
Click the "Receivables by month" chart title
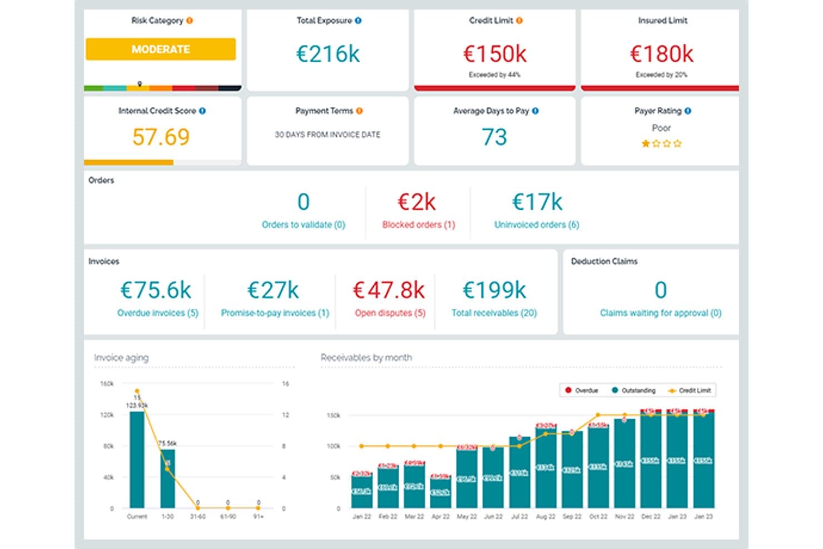(366, 358)
